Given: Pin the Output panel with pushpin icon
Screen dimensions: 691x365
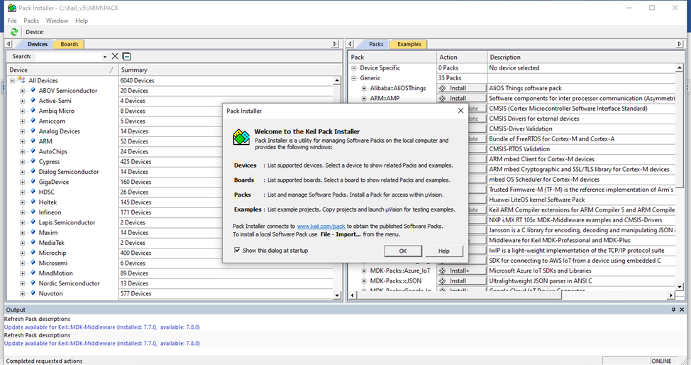Looking at the screenshot, I should click(x=673, y=310).
